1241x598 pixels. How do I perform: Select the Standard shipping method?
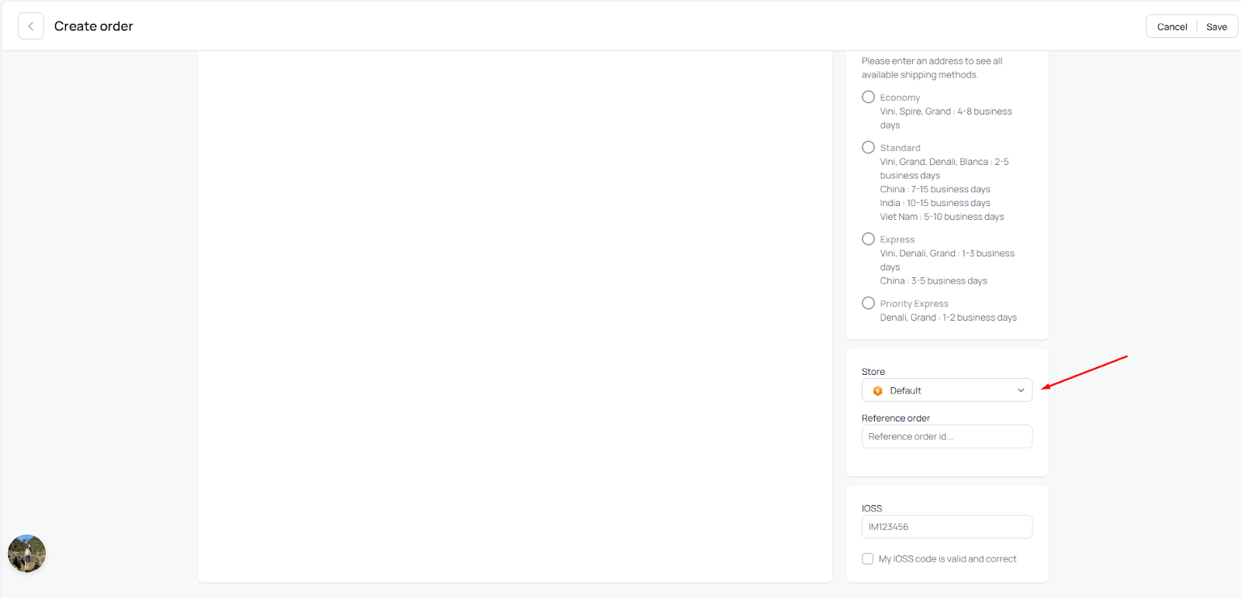tap(868, 147)
